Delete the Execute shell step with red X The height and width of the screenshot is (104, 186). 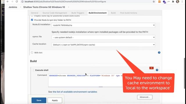(x=151, y=68)
